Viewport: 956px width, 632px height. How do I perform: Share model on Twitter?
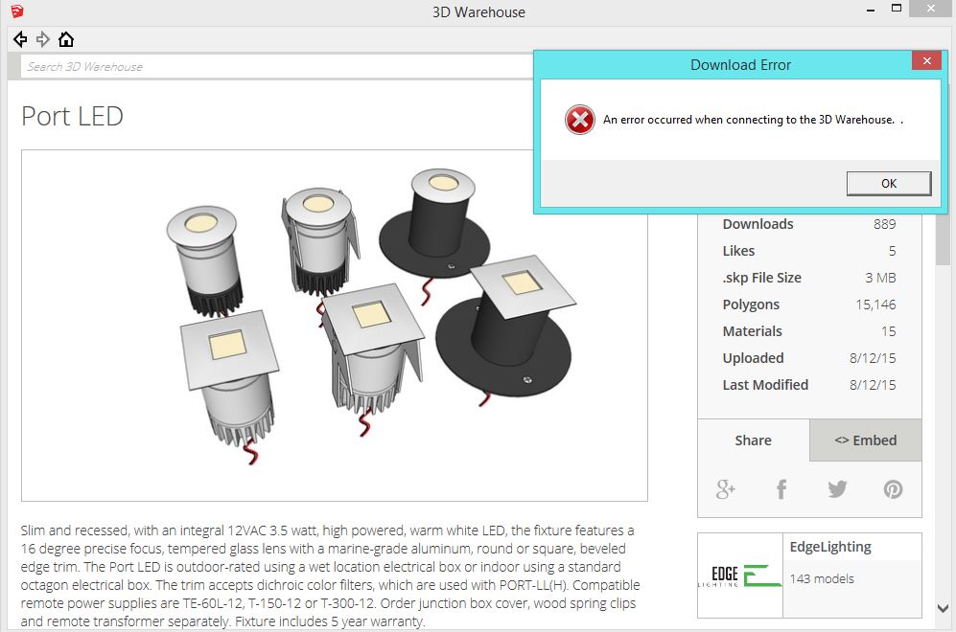[x=837, y=489]
